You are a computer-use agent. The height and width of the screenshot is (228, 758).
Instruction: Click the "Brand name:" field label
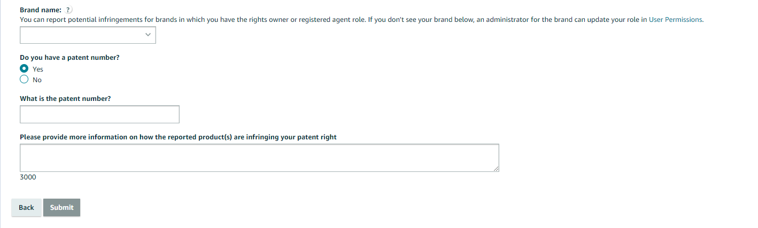[x=41, y=10]
